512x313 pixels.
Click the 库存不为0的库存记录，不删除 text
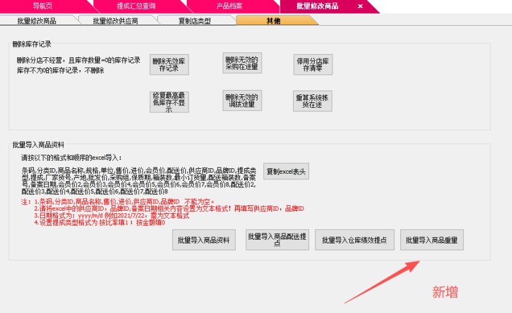(60, 70)
